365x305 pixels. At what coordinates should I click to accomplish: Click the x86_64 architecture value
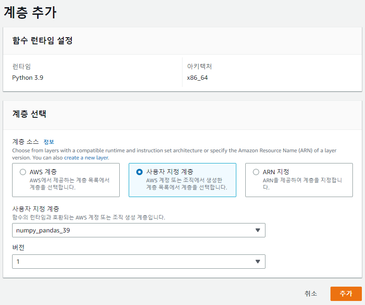click(197, 77)
